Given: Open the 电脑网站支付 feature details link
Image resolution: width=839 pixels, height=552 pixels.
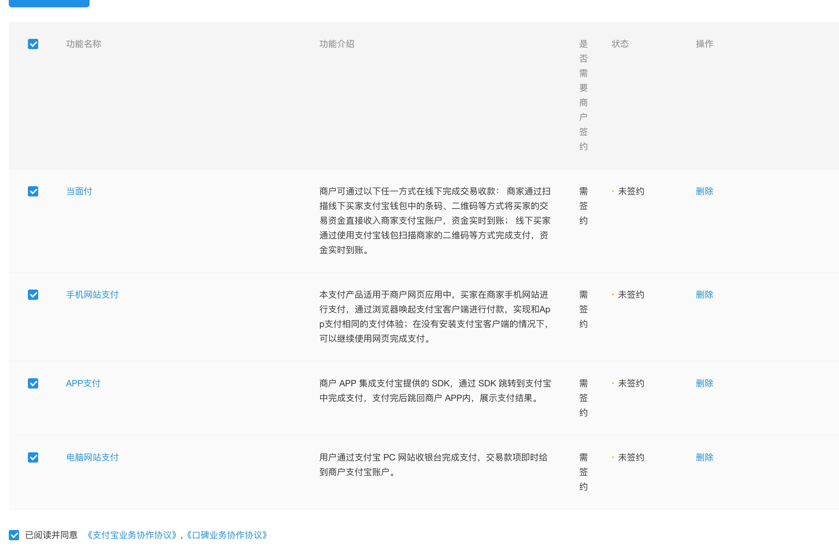Looking at the screenshot, I should (x=92, y=457).
